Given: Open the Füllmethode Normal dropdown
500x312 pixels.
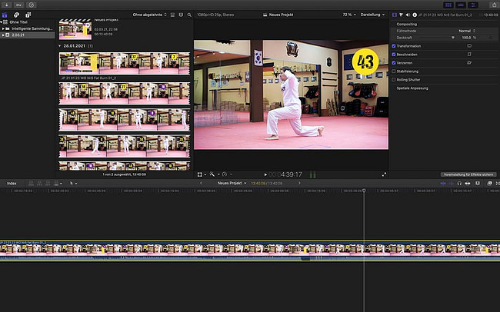Looking at the screenshot, I should [467, 31].
